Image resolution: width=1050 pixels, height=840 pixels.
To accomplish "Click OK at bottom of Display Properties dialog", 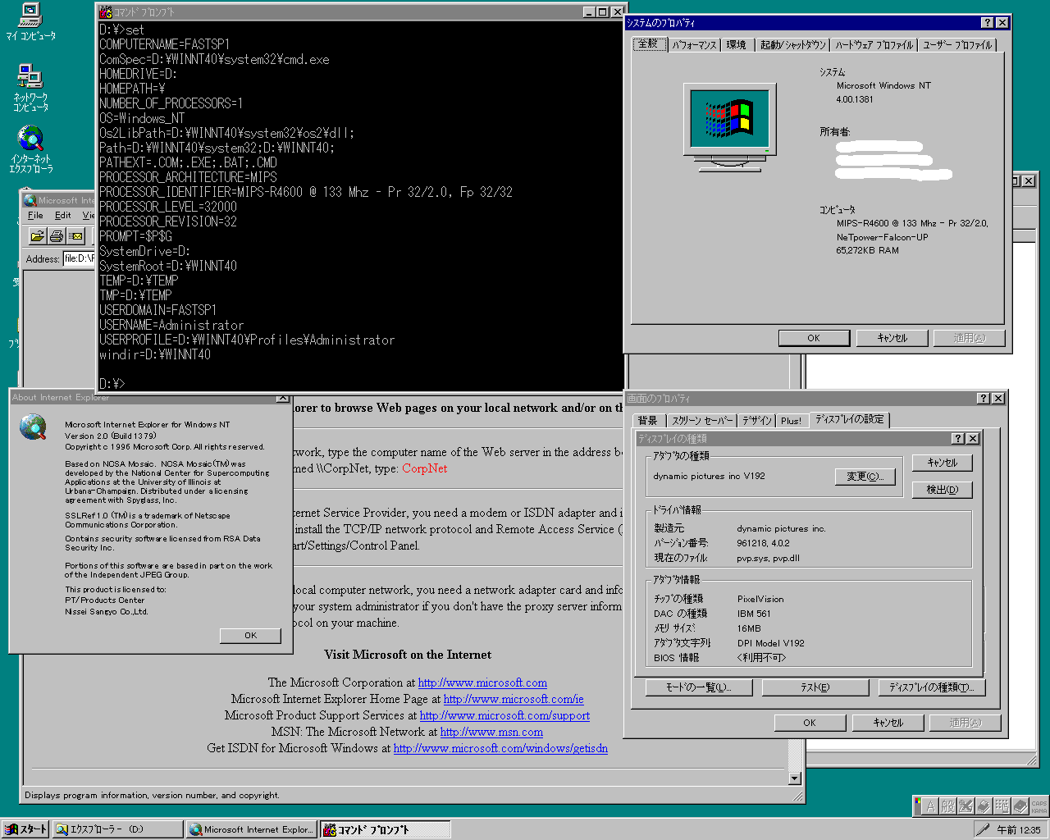I will 810,723.
